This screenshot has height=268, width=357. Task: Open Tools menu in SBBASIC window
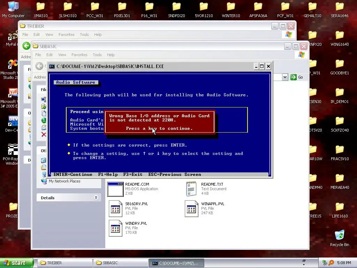[97, 55]
